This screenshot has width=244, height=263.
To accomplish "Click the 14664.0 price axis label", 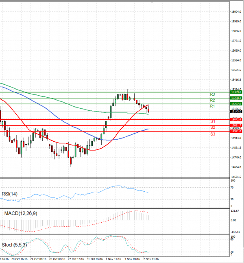I will (x=236, y=167).
